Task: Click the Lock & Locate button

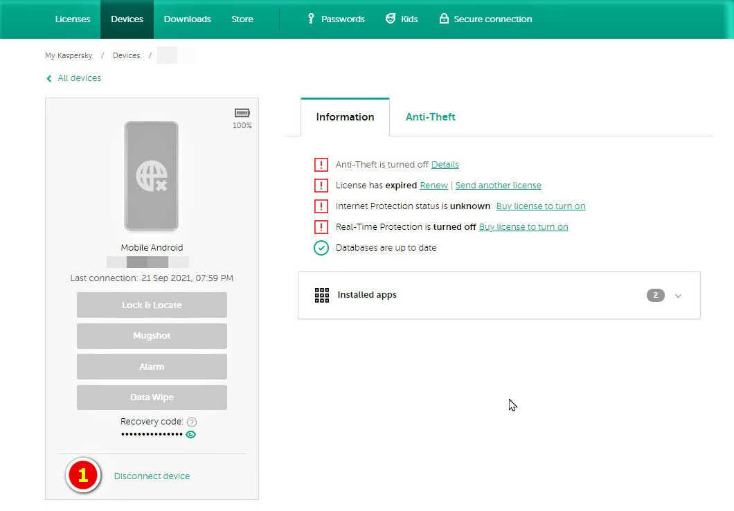Action: click(x=152, y=305)
